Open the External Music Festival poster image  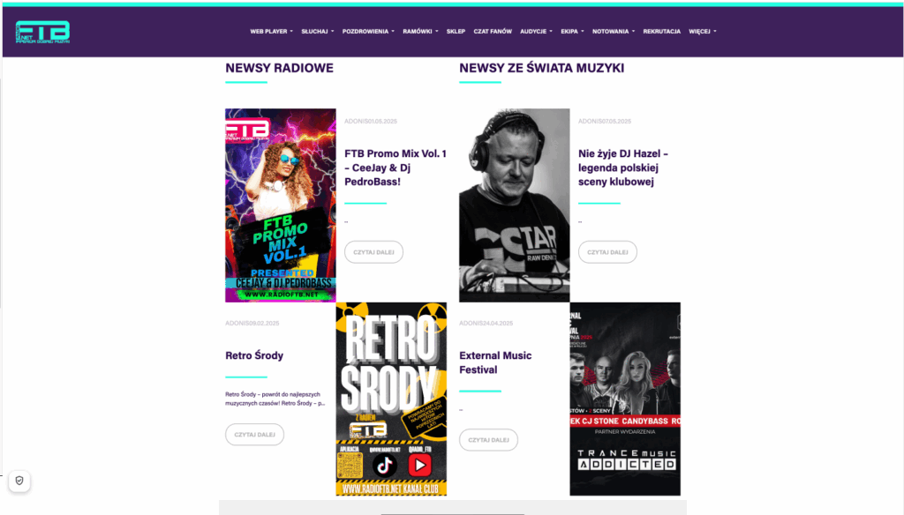[625, 399]
